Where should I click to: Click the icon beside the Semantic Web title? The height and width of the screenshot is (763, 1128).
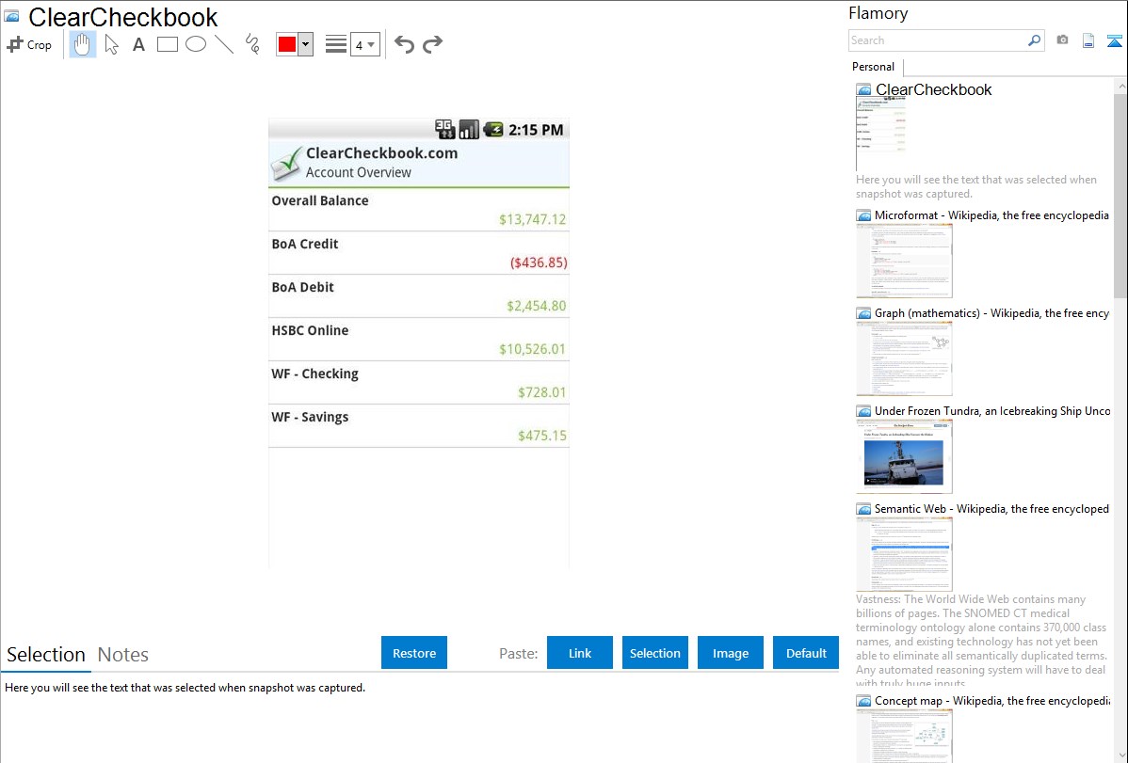pyautogui.click(x=863, y=509)
